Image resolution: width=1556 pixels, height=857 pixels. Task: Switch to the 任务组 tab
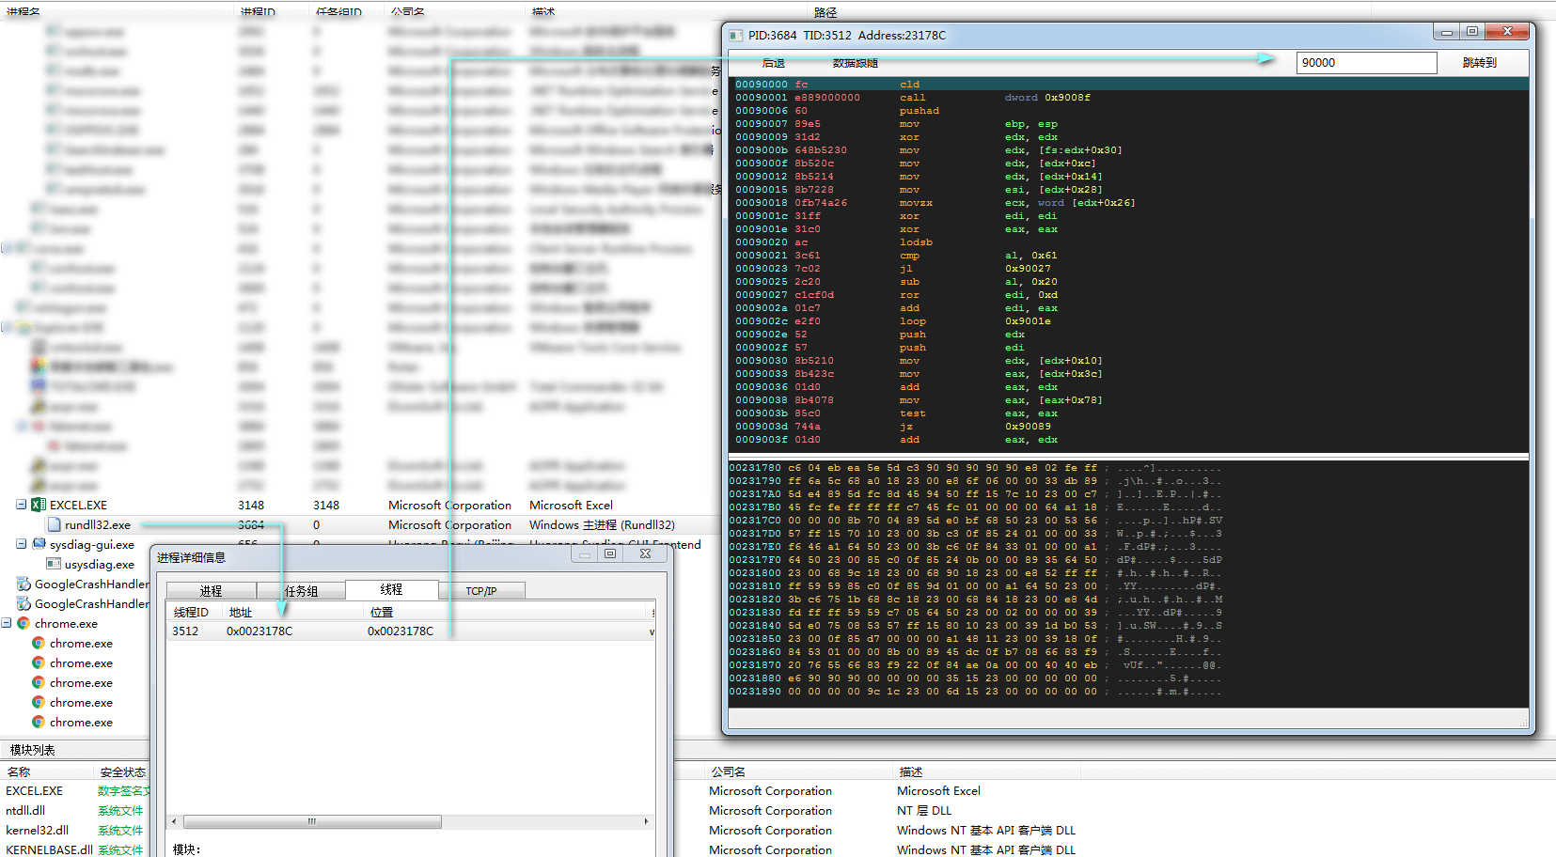coord(301,590)
